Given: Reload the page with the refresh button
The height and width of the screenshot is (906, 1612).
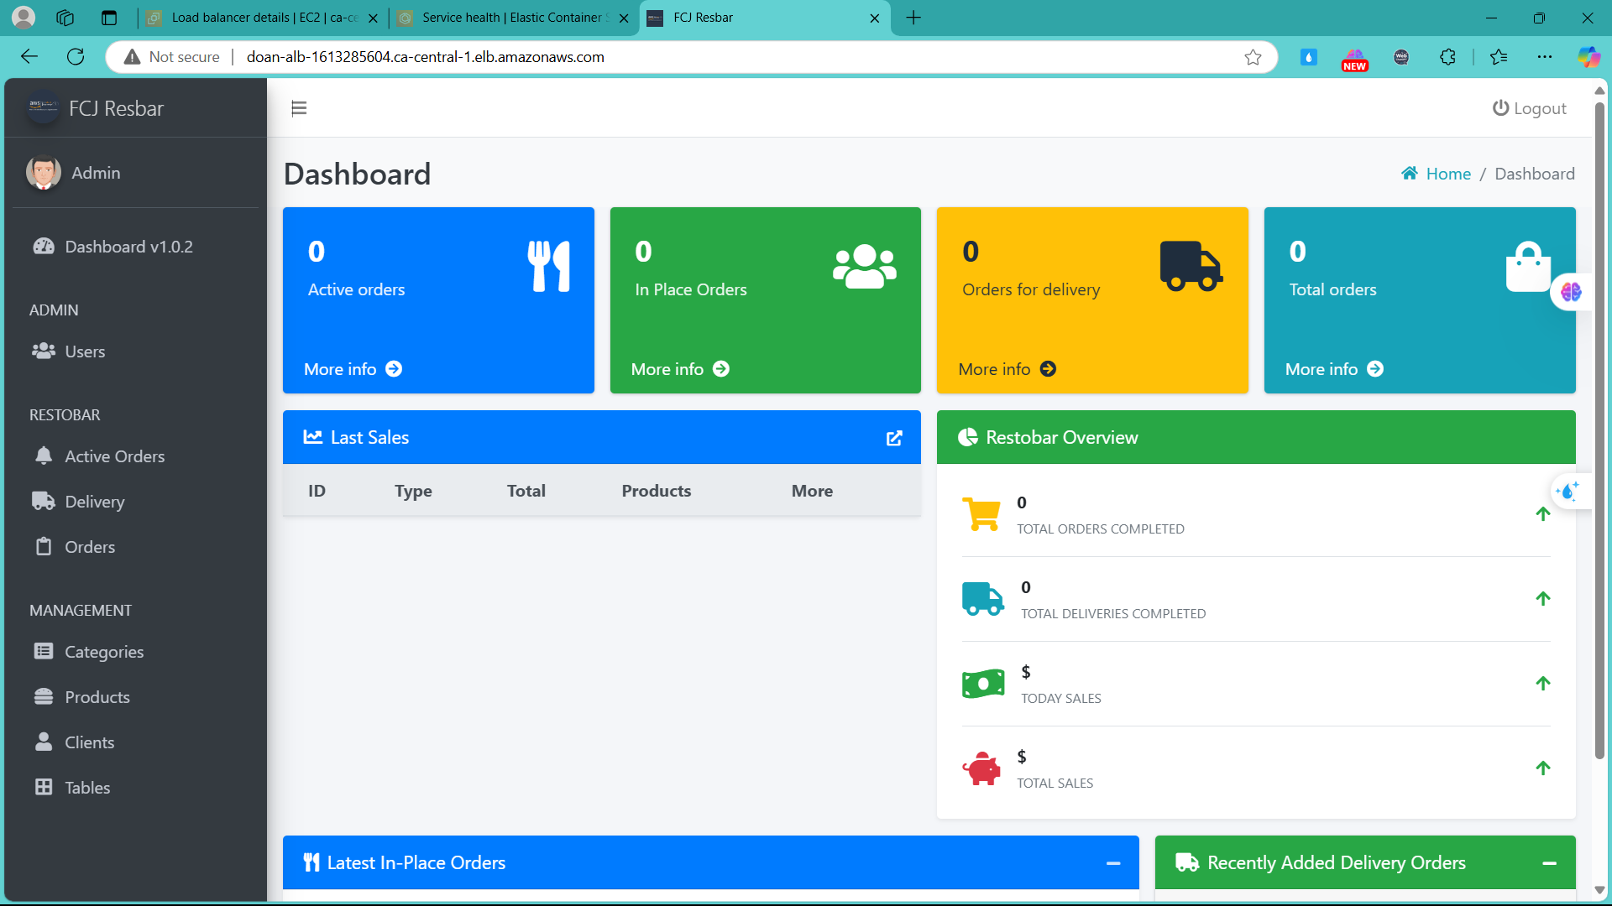Looking at the screenshot, I should coord(76,56).
